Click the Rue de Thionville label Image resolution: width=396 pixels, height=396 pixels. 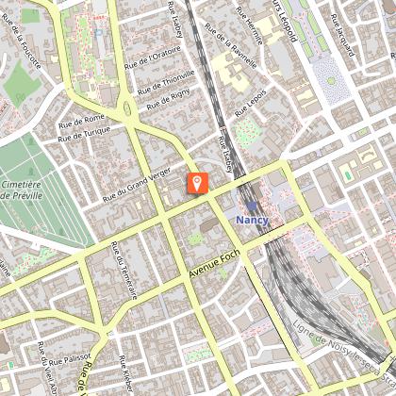166,83
